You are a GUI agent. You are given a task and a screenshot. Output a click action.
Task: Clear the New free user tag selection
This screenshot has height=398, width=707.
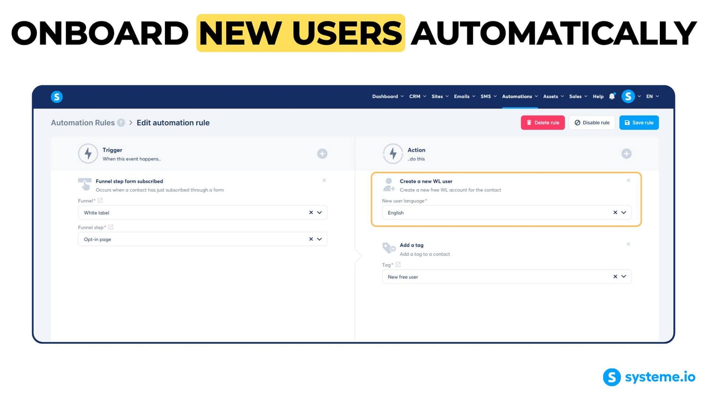615,277
